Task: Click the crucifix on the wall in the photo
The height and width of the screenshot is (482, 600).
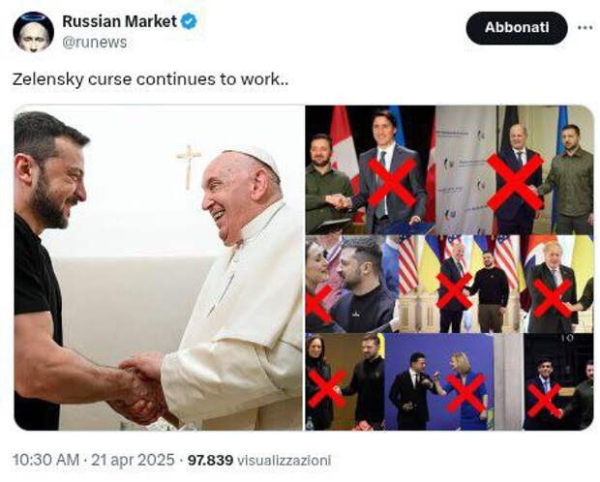Action: [189, 163]
